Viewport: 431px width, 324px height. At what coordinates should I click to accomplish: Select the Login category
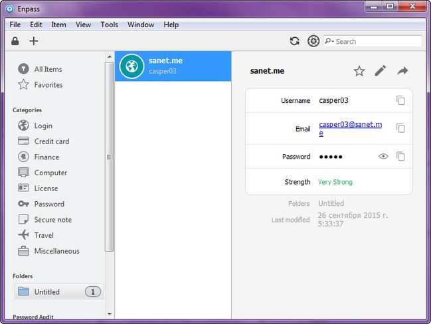click(35, 125)
